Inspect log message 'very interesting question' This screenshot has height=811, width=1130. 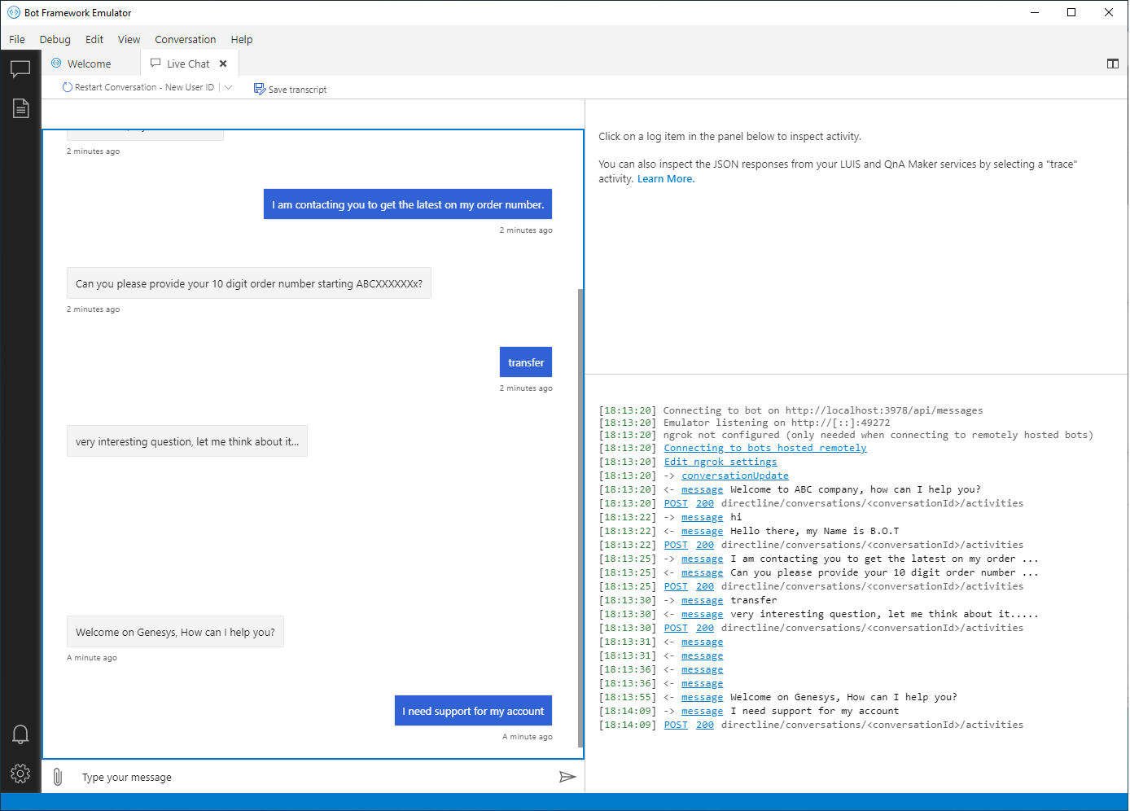click(702, 614)
